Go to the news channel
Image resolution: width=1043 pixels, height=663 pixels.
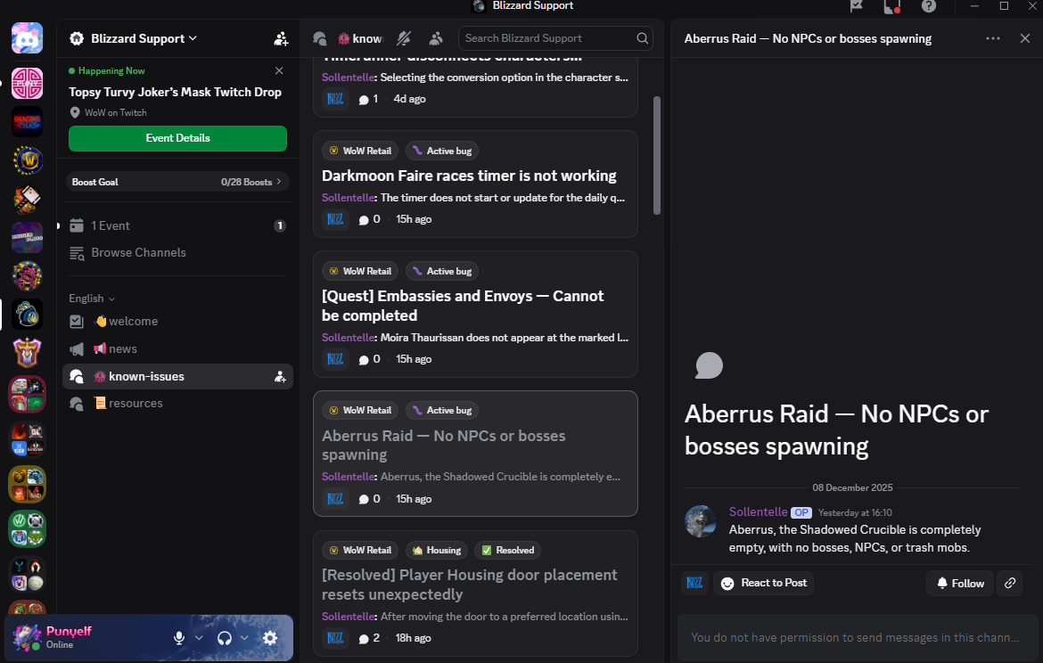point(177,349)
